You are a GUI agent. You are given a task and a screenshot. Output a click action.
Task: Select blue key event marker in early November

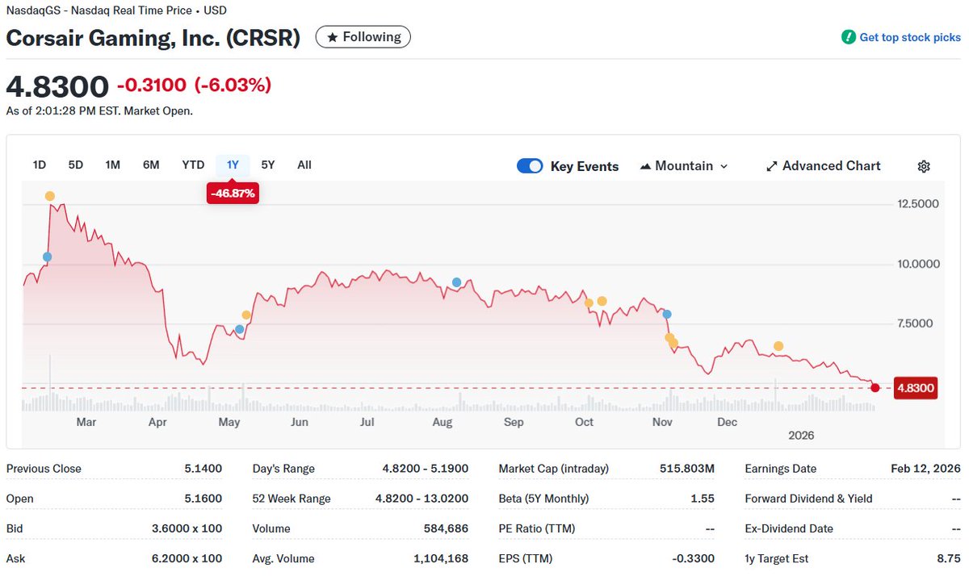point(666,314)
